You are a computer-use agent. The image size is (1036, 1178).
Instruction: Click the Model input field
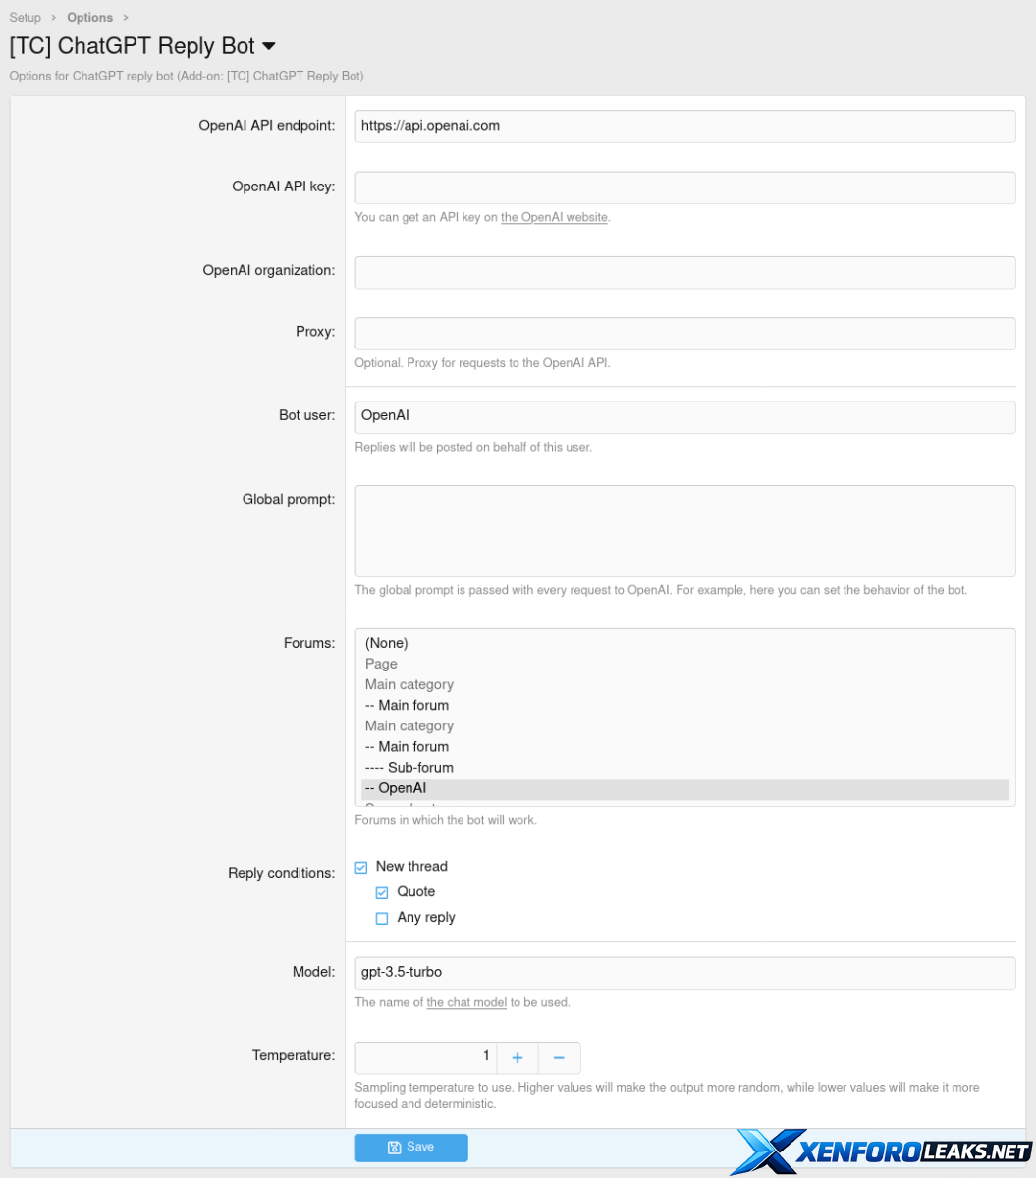click(684, 973)
